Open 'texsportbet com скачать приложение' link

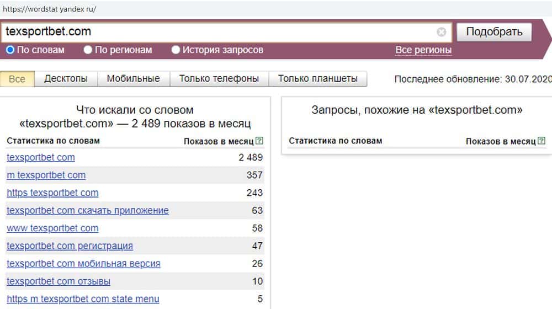(88, 211)
